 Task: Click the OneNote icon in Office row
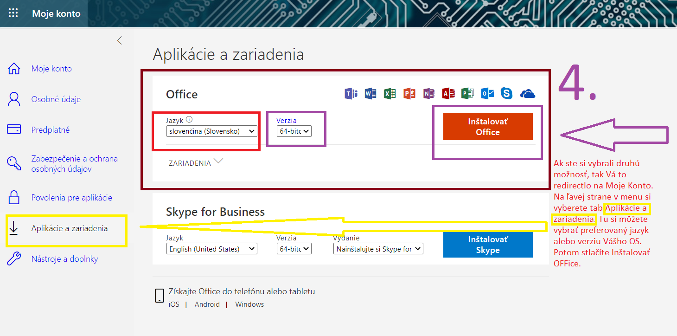coord(429,94)
